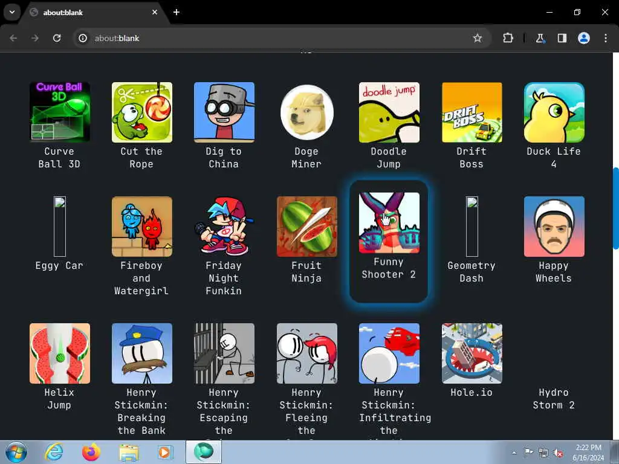Click the page vertical scrollbar thumb

[x=615, y=208]
